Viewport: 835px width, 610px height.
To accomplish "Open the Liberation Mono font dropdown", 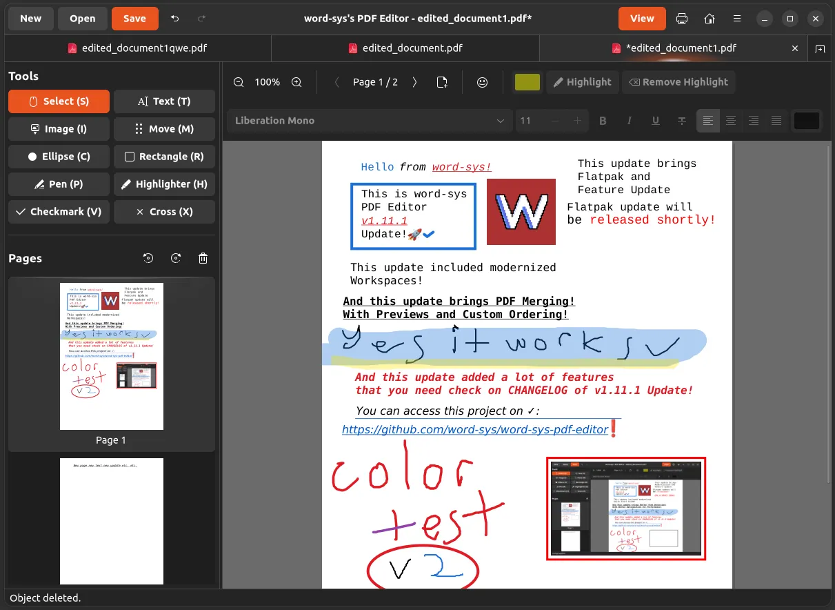I will coord(369,121).
